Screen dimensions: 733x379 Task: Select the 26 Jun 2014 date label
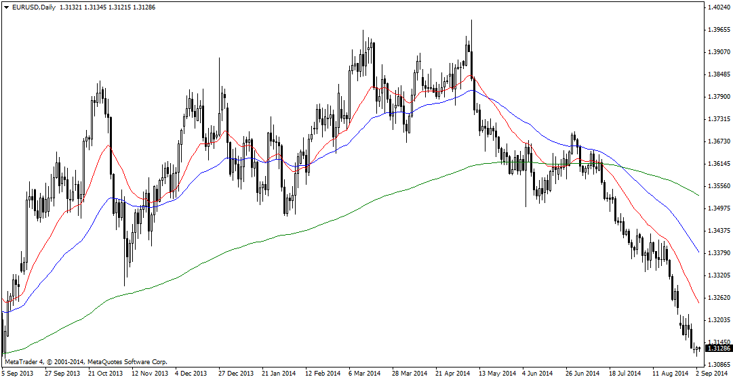[x=582, y=373]
